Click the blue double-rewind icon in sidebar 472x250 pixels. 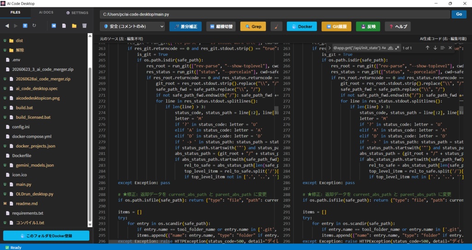pyautogui.click(x=54, y=26)
